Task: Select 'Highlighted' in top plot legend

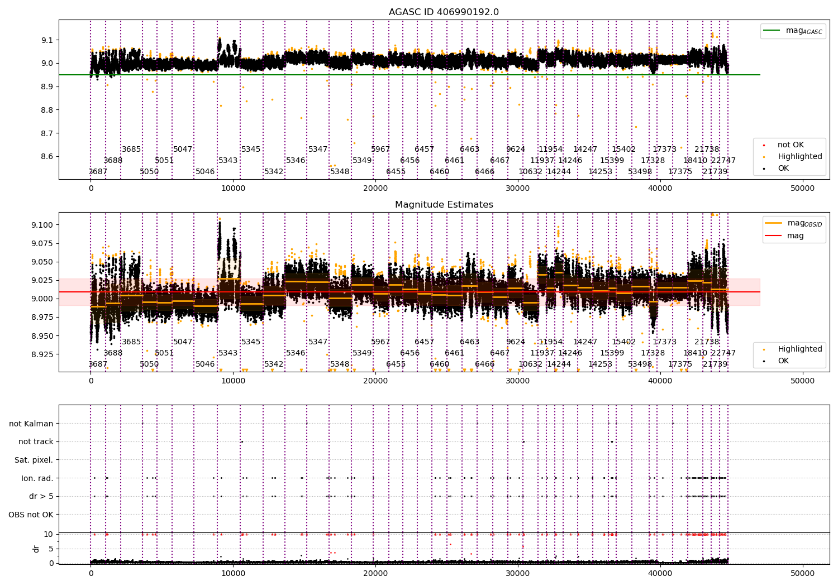Action: [x=792, y=157]
